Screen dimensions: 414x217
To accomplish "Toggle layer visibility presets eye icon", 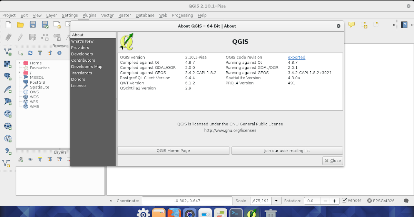I will point(30,159).
